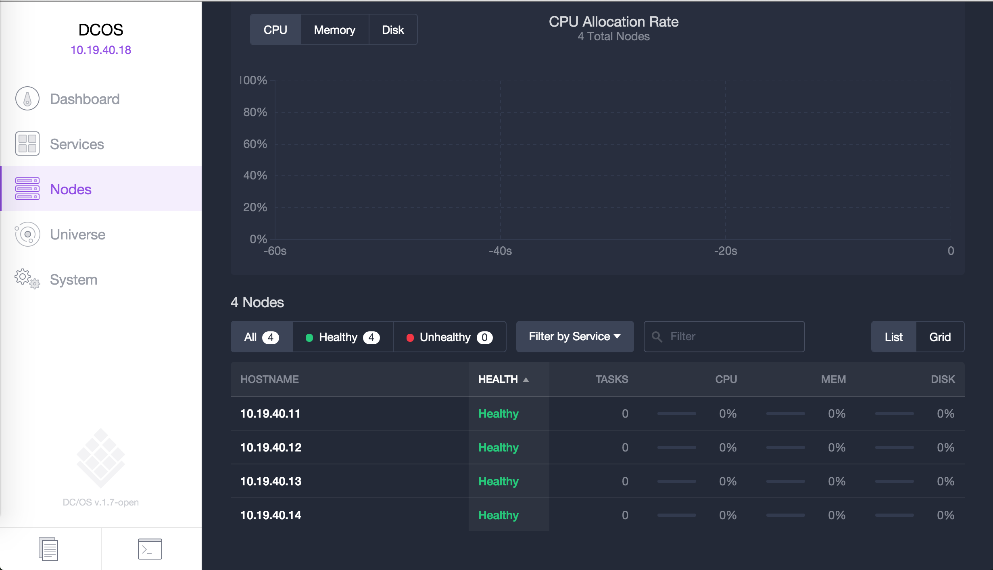Click the Nodes server-stack icon
Viewport: 993px width, 570px height.
point(27,189)
